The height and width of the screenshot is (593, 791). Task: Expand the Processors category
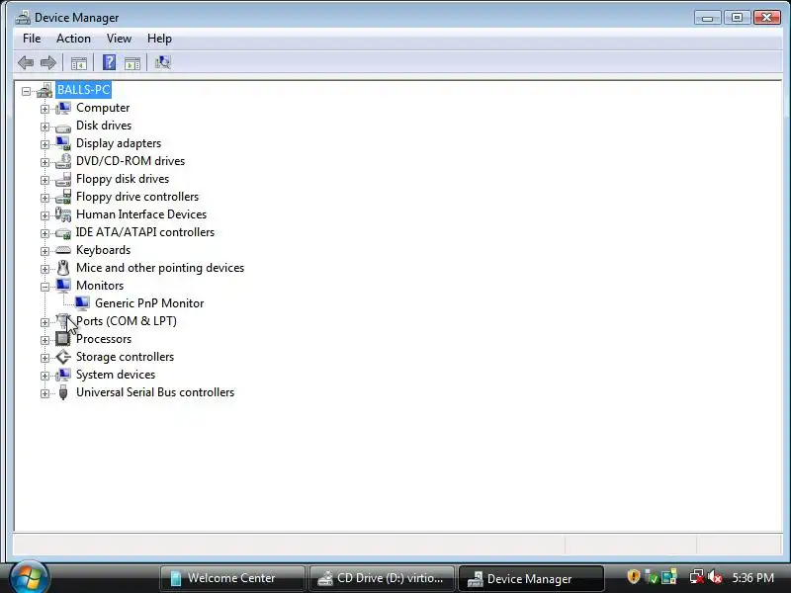click(44, 340)
